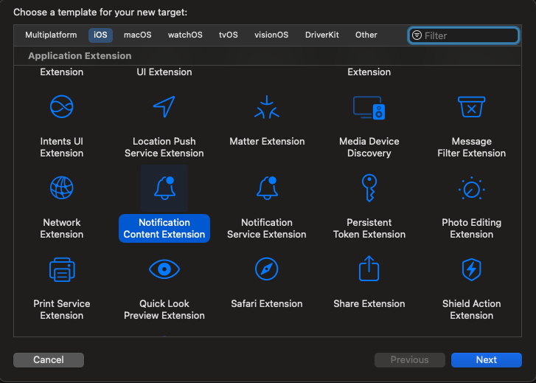
Task: Choose the Message Filter Extension icon
Action: 471,107
